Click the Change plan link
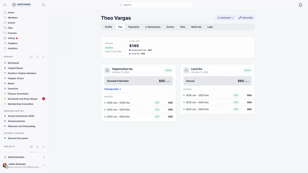Image resolution: width=308 pixels, height=173 pixels. click(113, 89)
